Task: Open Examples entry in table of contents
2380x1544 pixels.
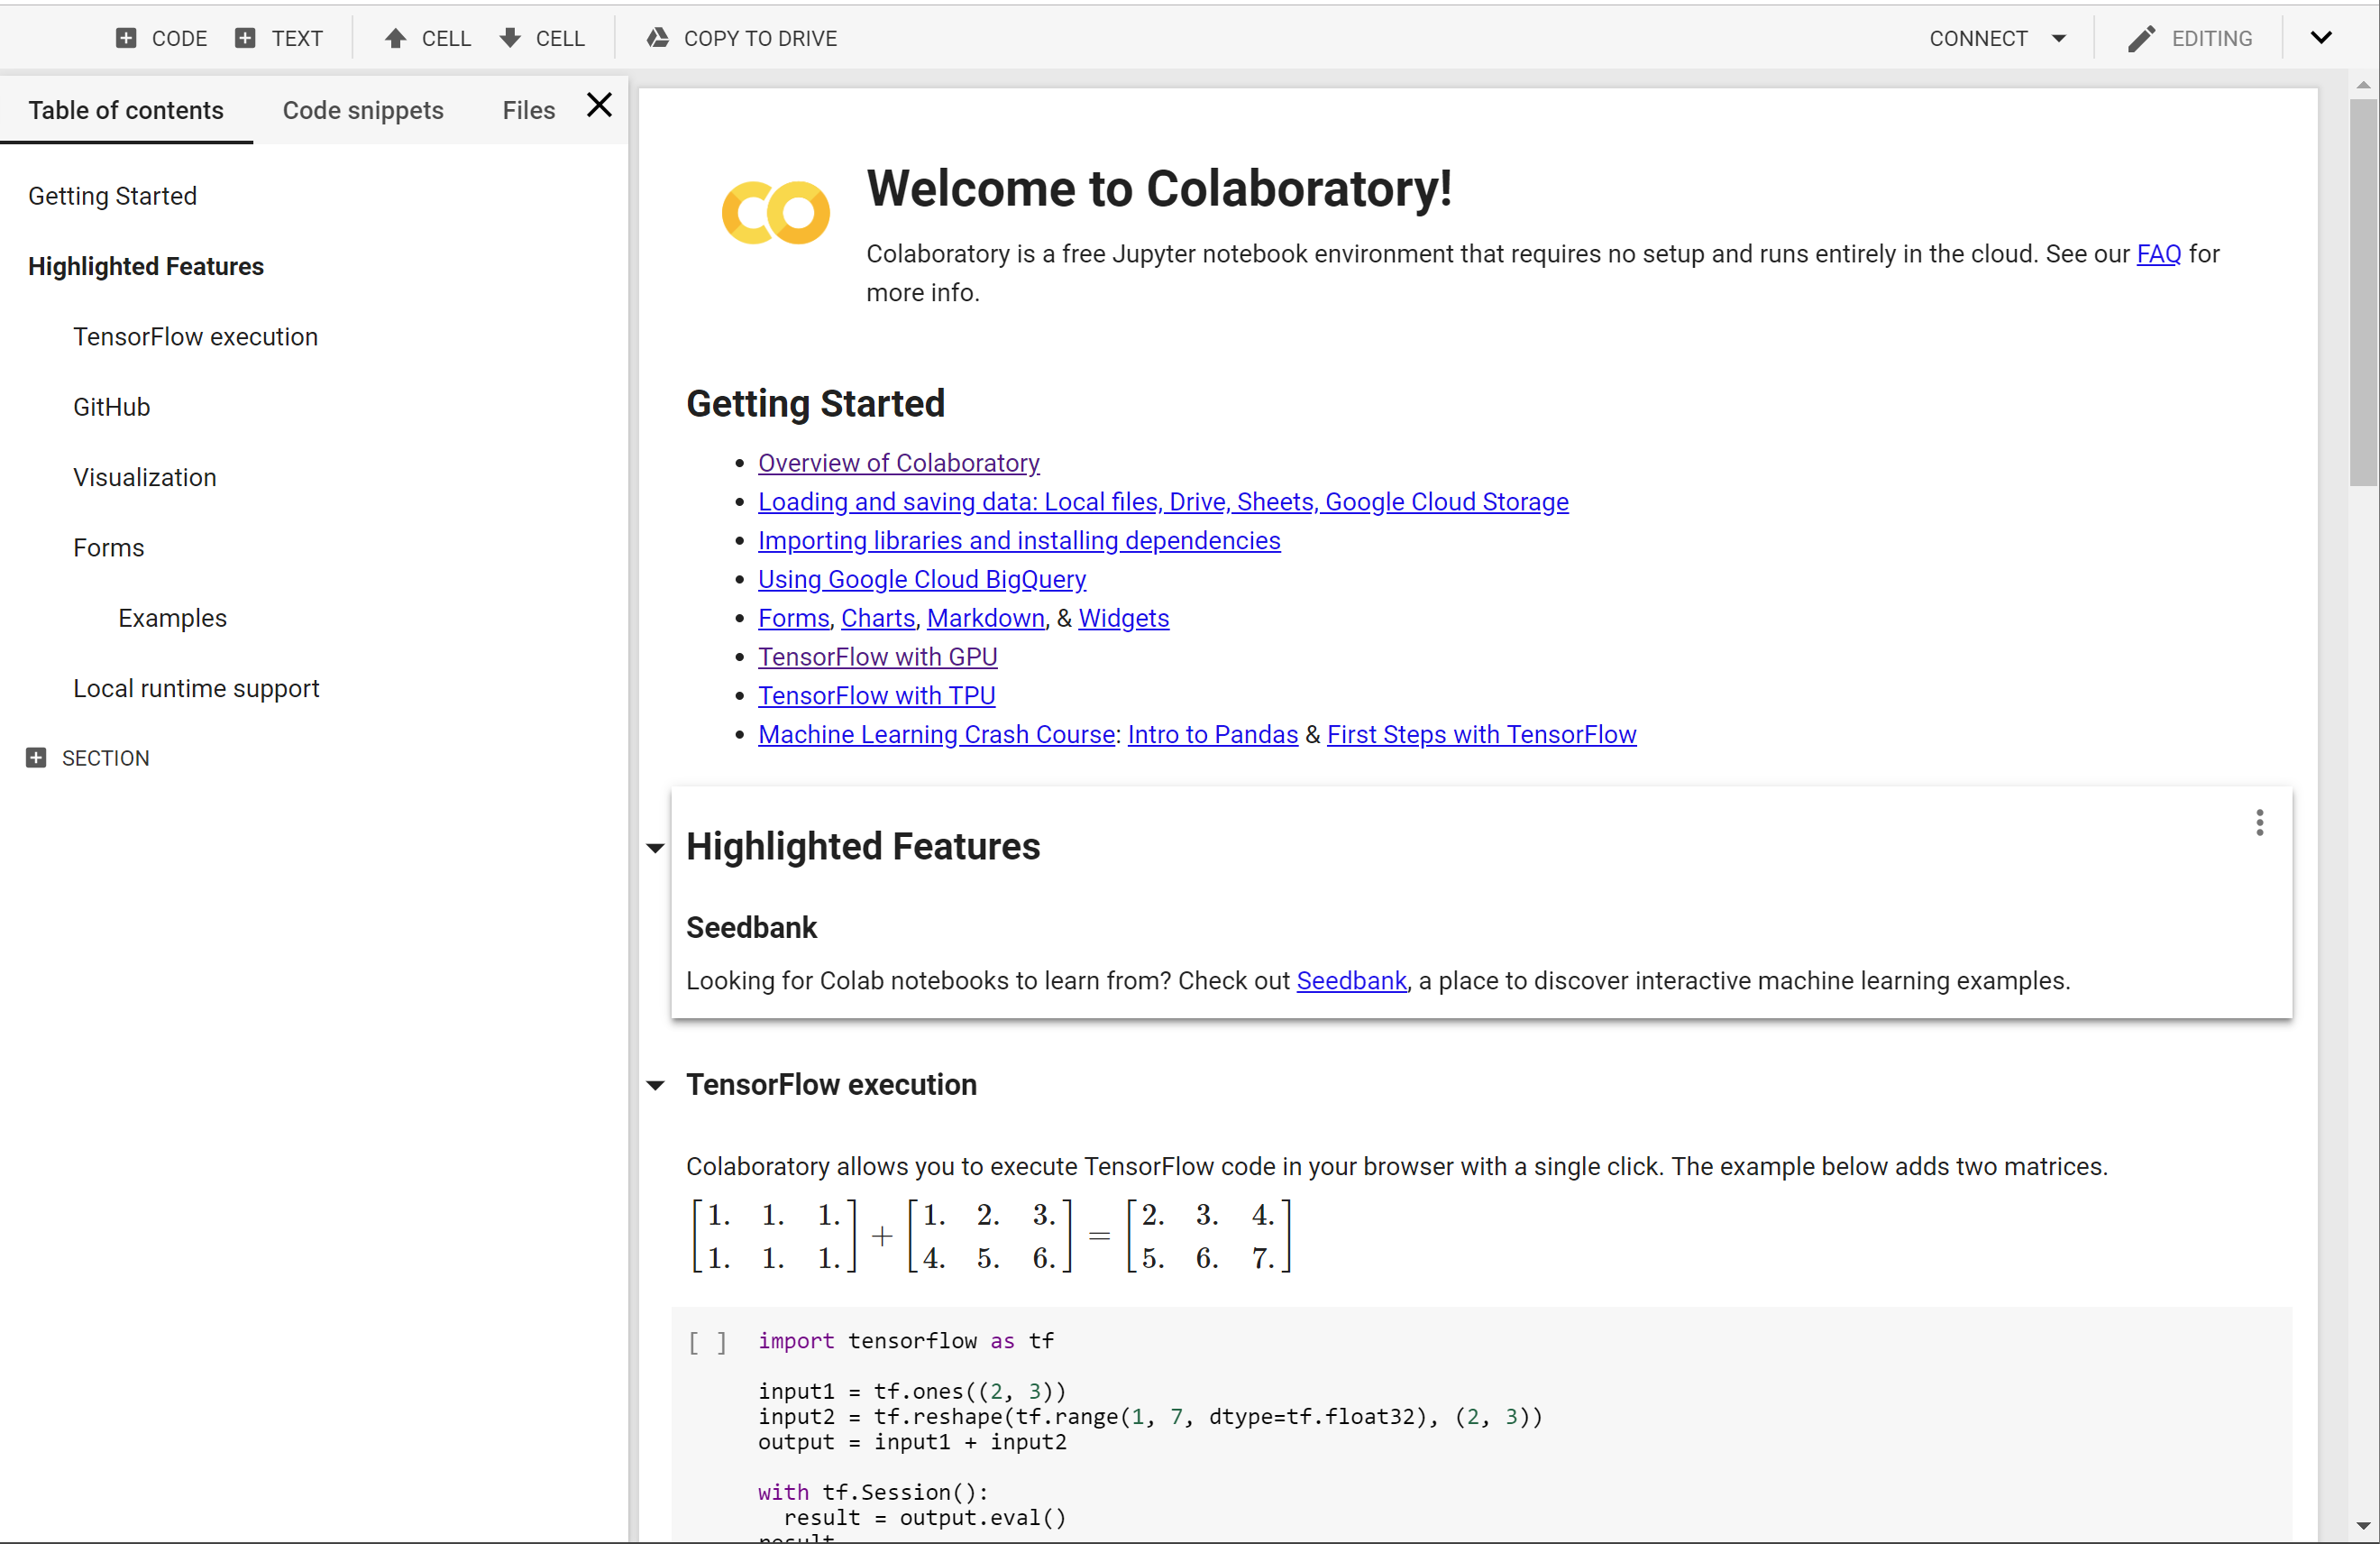Action: 172,618
